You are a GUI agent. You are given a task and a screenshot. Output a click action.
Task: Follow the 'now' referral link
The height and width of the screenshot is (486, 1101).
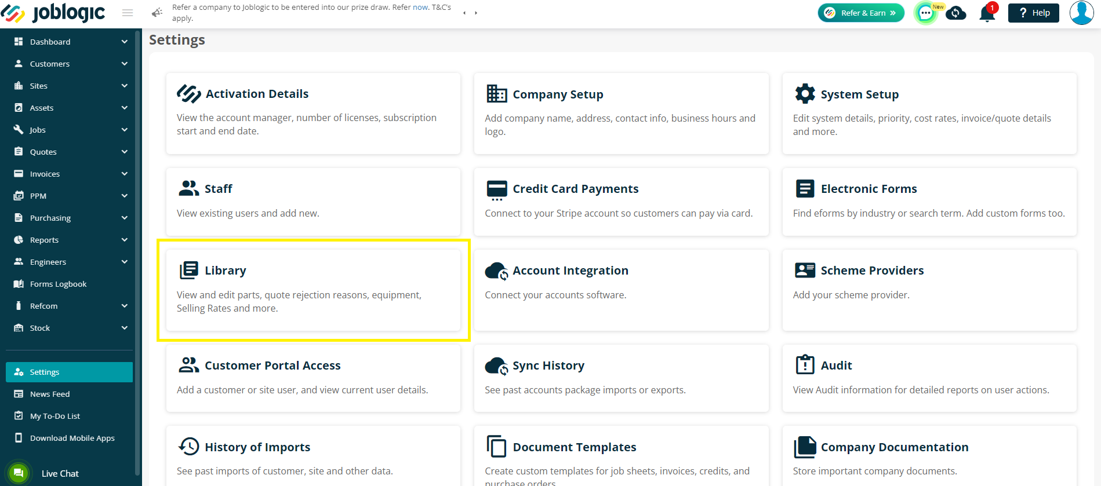click(420, 8)
